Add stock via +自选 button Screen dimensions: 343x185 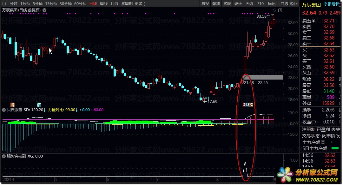coord(283,4)
